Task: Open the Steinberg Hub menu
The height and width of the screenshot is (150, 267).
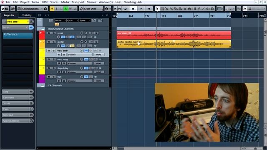Action: pyautogui.click(x=133, y=2)
